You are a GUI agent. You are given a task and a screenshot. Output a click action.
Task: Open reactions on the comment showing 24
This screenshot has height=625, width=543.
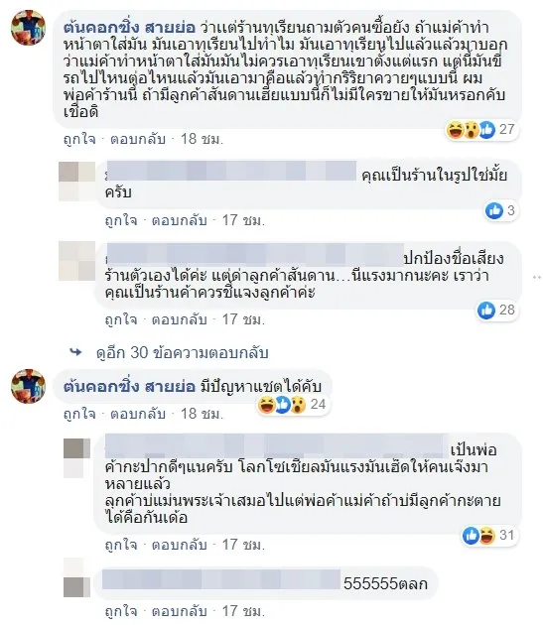tap(293, 405)
